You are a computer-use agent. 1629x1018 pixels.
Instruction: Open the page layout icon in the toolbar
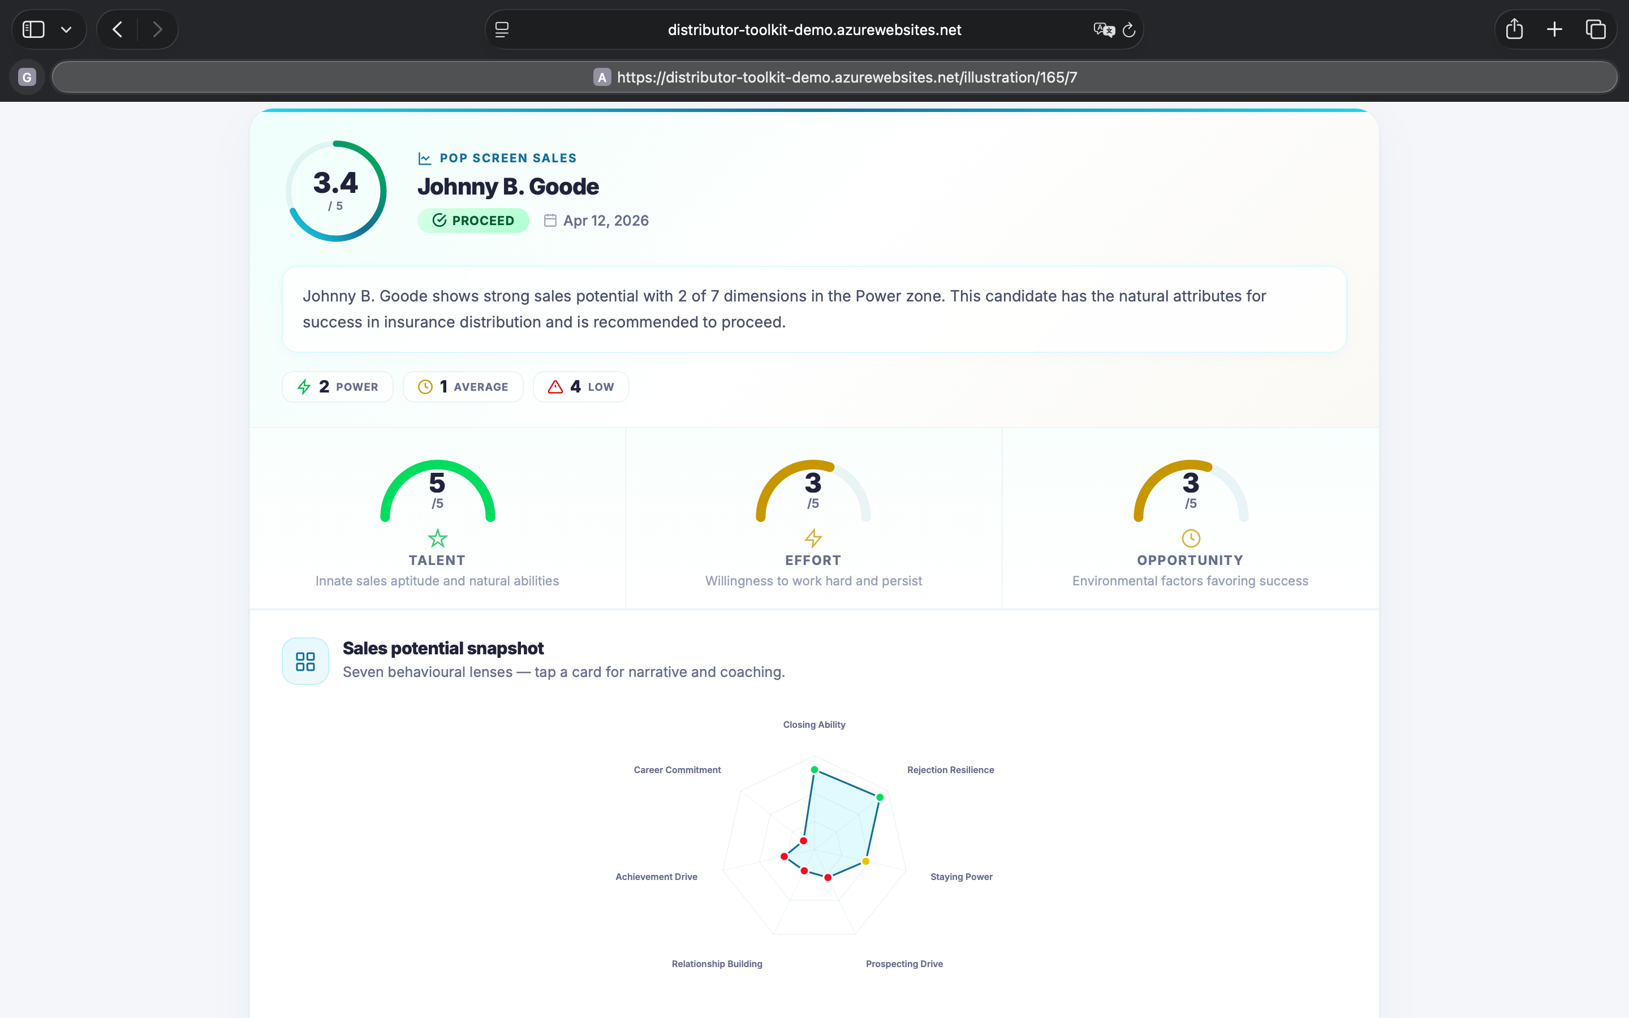502,29
